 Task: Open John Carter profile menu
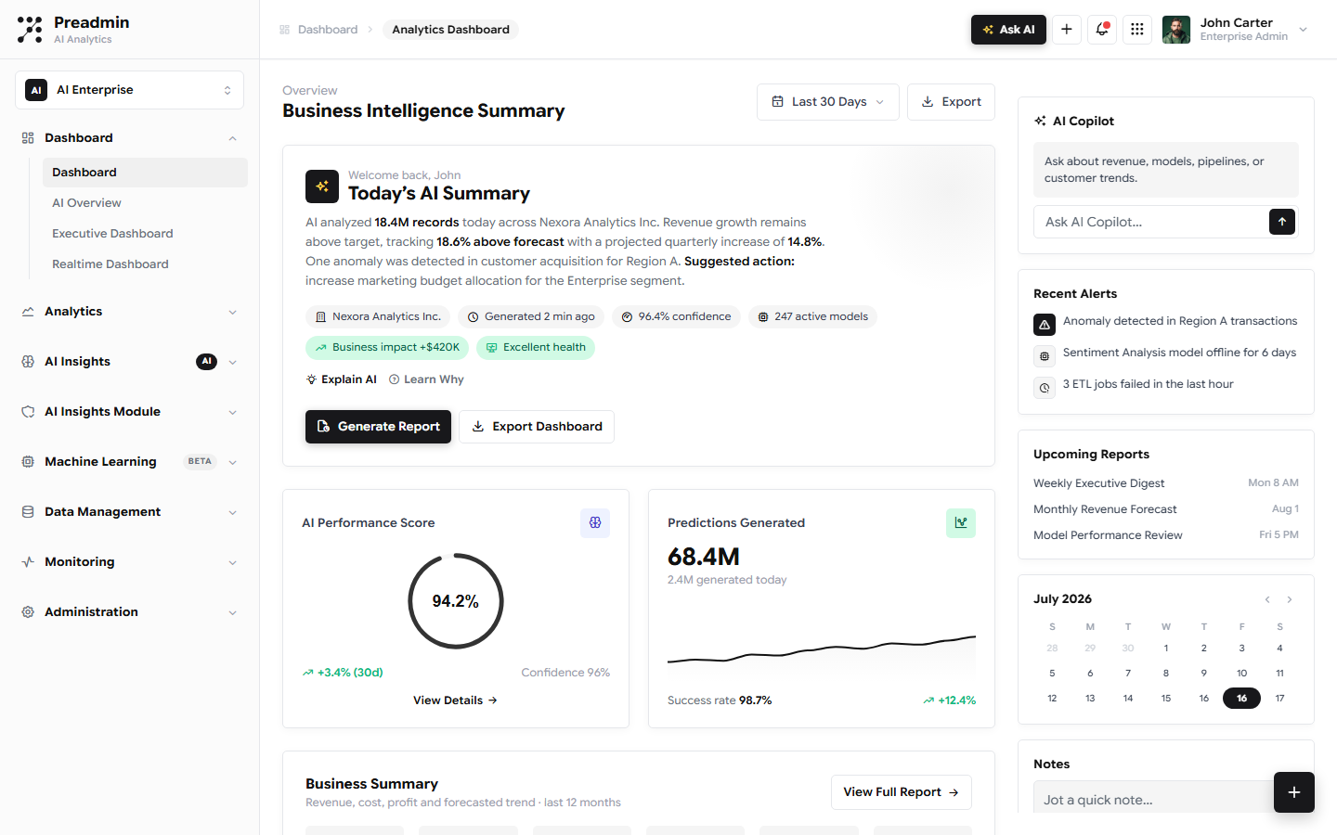(x=1236, y=30)
